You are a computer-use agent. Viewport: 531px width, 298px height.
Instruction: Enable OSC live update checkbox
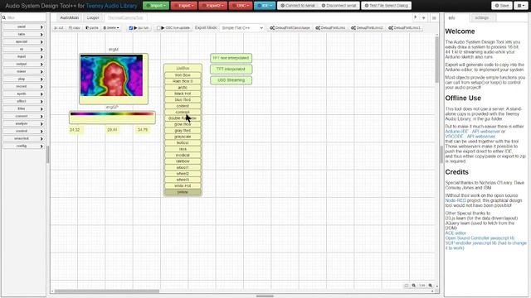tap(158, 28)
